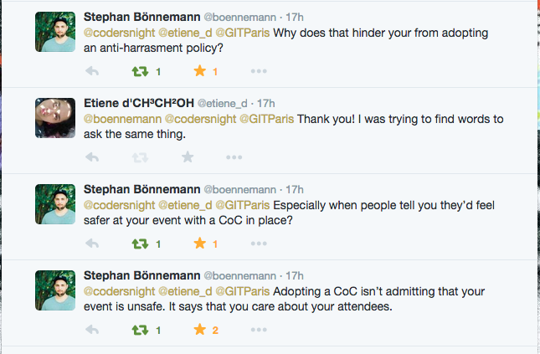Toggle retweet on 'feel safer' CoC tweet
The width and height of the screenshot is (540, 354).
(x=140, y=244)
